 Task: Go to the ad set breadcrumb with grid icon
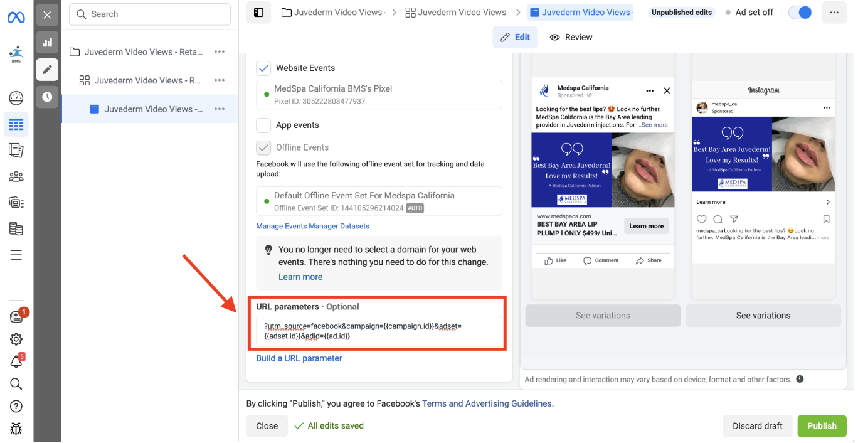point(456,13)
